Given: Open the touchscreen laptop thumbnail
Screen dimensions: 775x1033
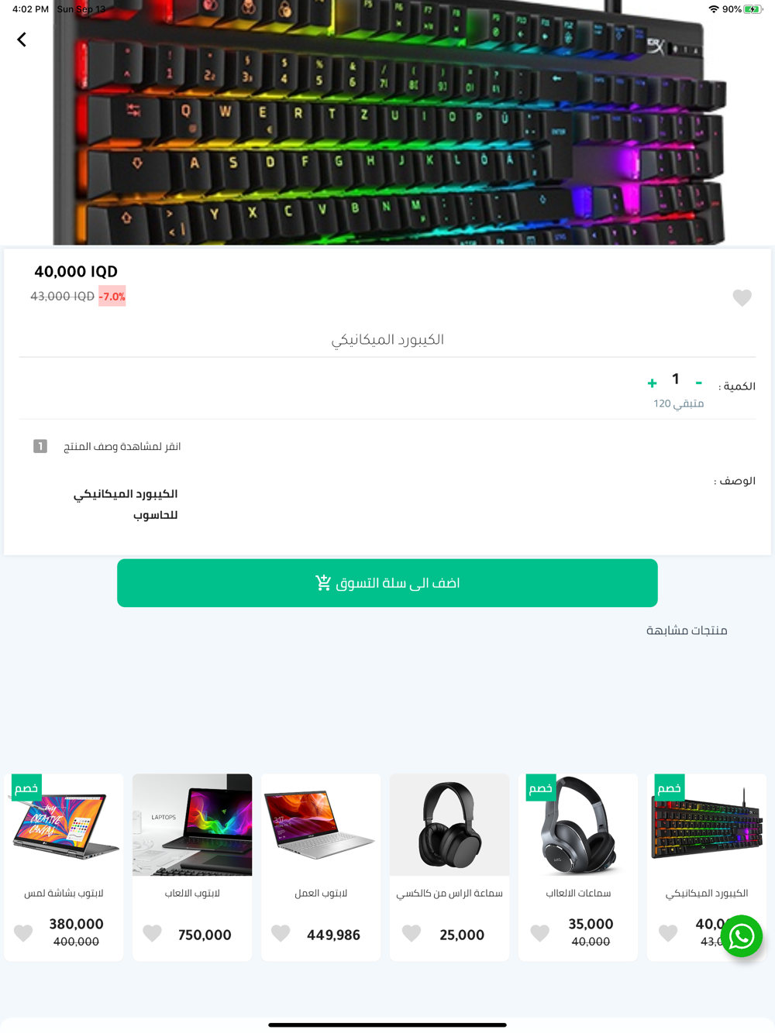Looking at the screenshot, I should point(64,825).
